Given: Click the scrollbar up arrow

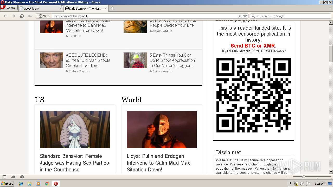Looking at the screenshot, I should [x=331, y=22].
